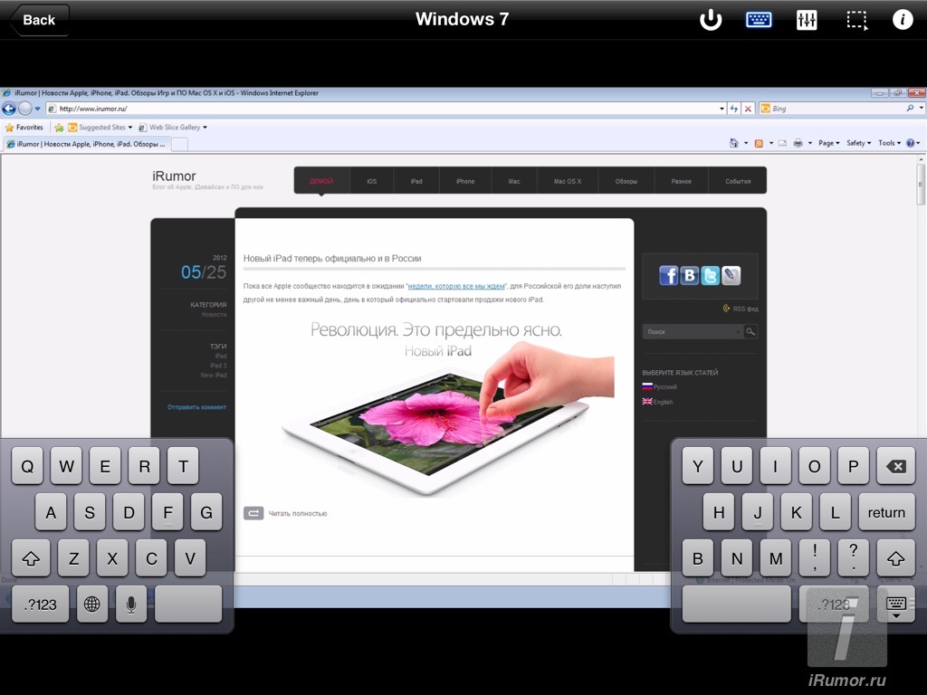Click the Print icon in IE toolbar
927x695 pixels.
[x=798, y=143]
